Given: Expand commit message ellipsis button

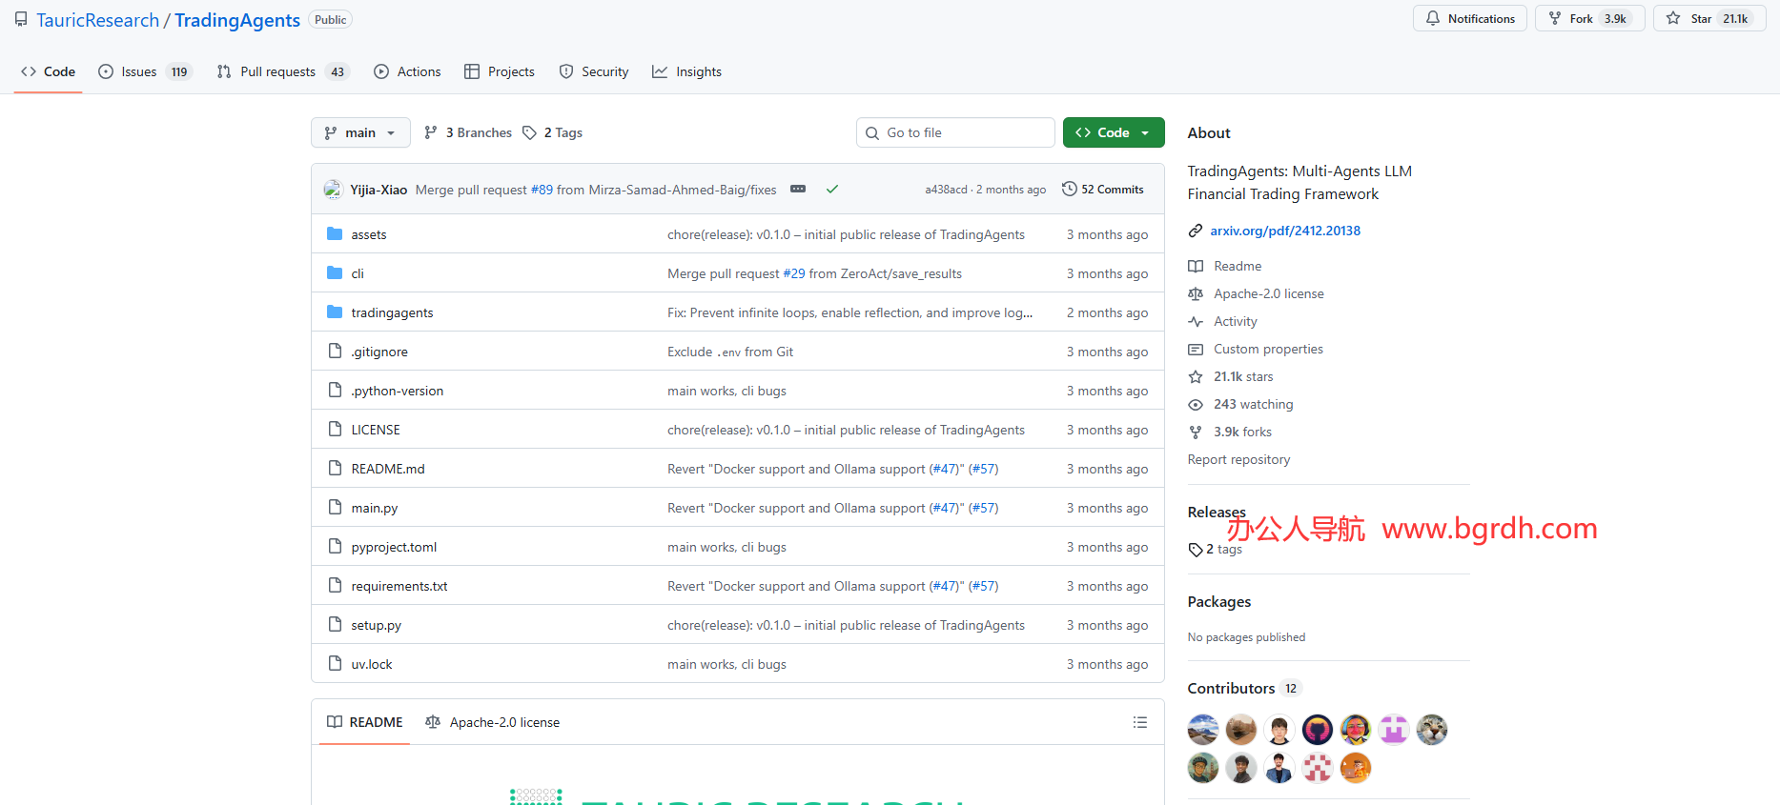Looking at the screenshot, I should (798, 190).
